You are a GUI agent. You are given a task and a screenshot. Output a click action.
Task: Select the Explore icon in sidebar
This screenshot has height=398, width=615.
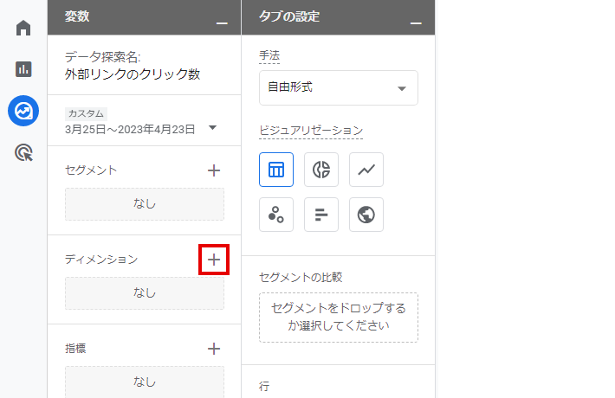click(23, 111)
